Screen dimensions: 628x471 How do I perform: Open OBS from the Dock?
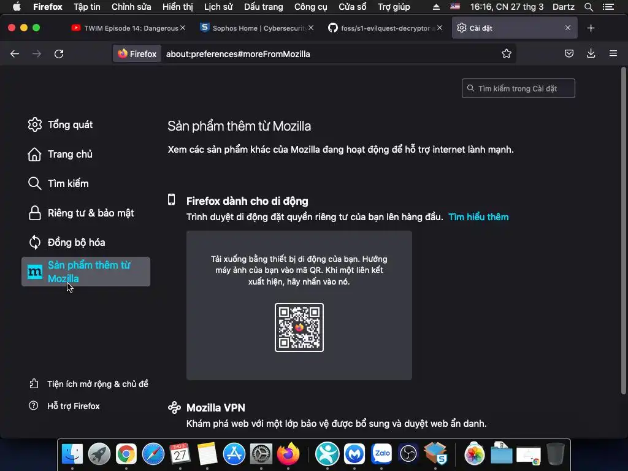pos(408,454)
